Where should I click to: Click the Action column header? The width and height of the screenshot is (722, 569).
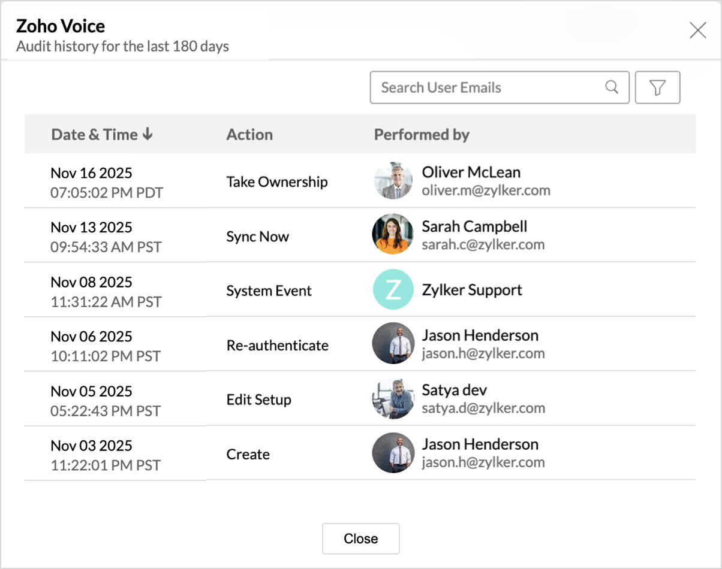249,134
